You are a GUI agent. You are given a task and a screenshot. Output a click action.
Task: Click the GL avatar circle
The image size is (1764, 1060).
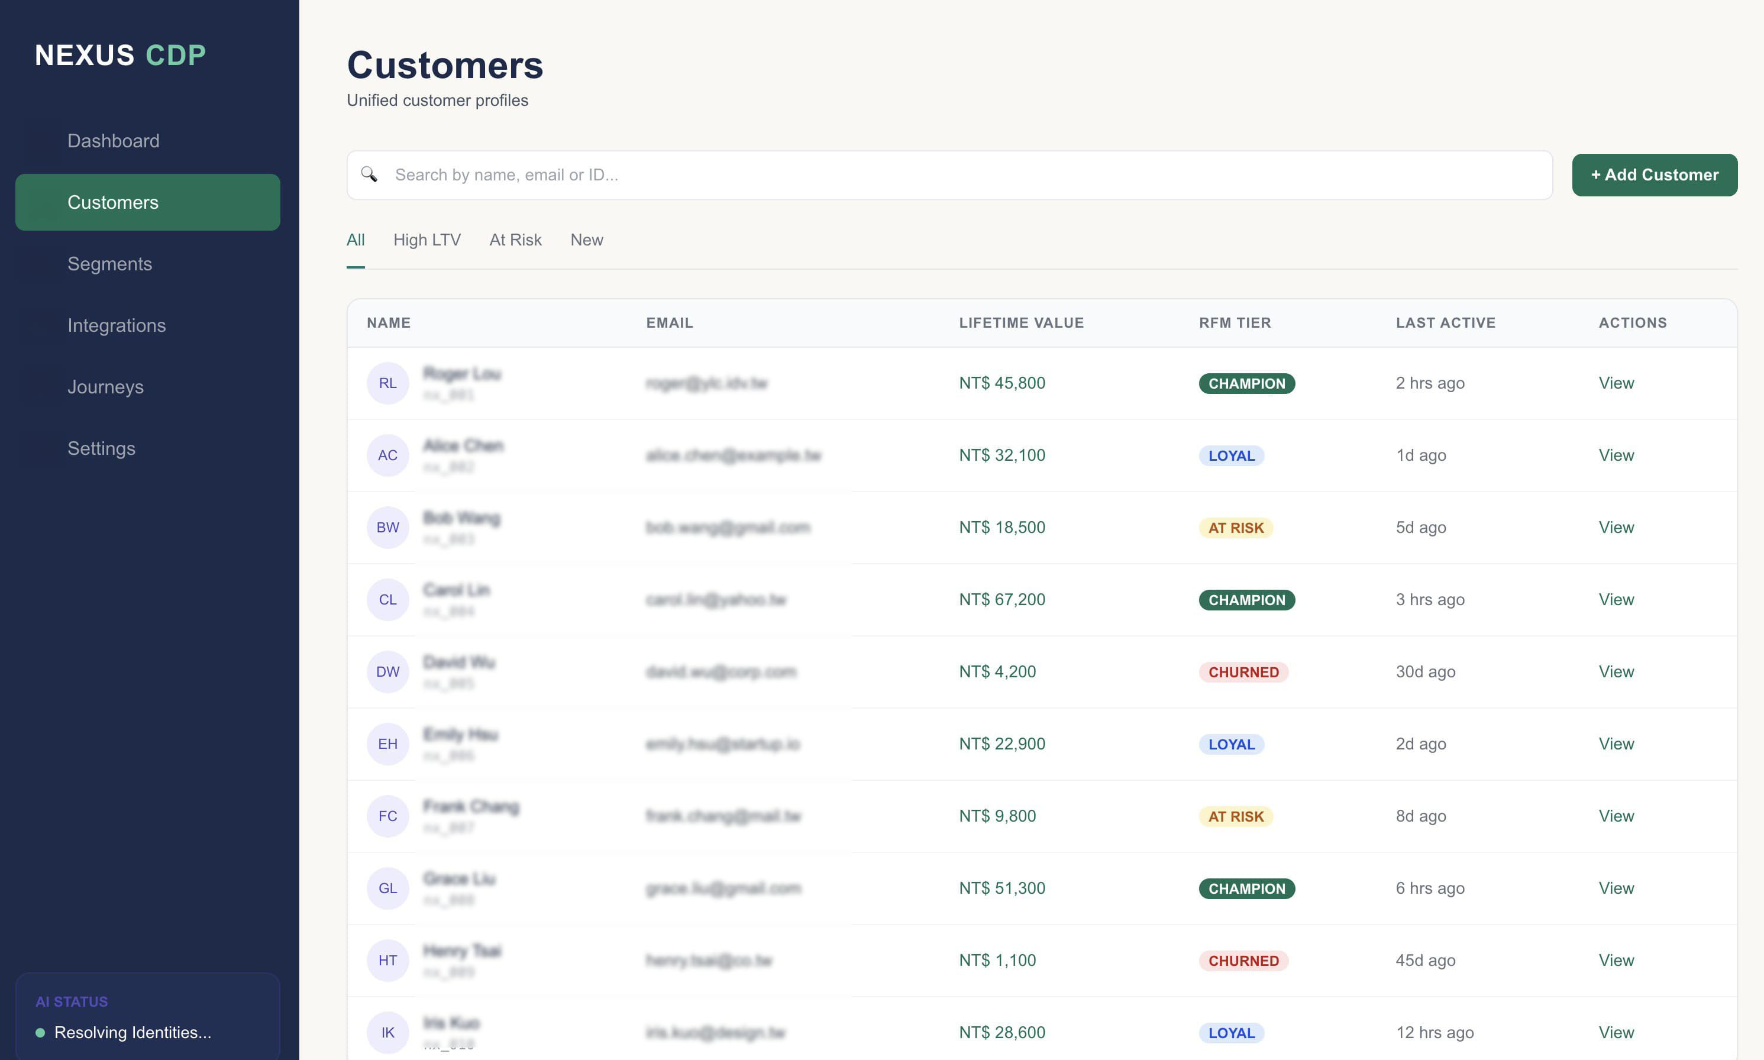[x=387, y=888]
